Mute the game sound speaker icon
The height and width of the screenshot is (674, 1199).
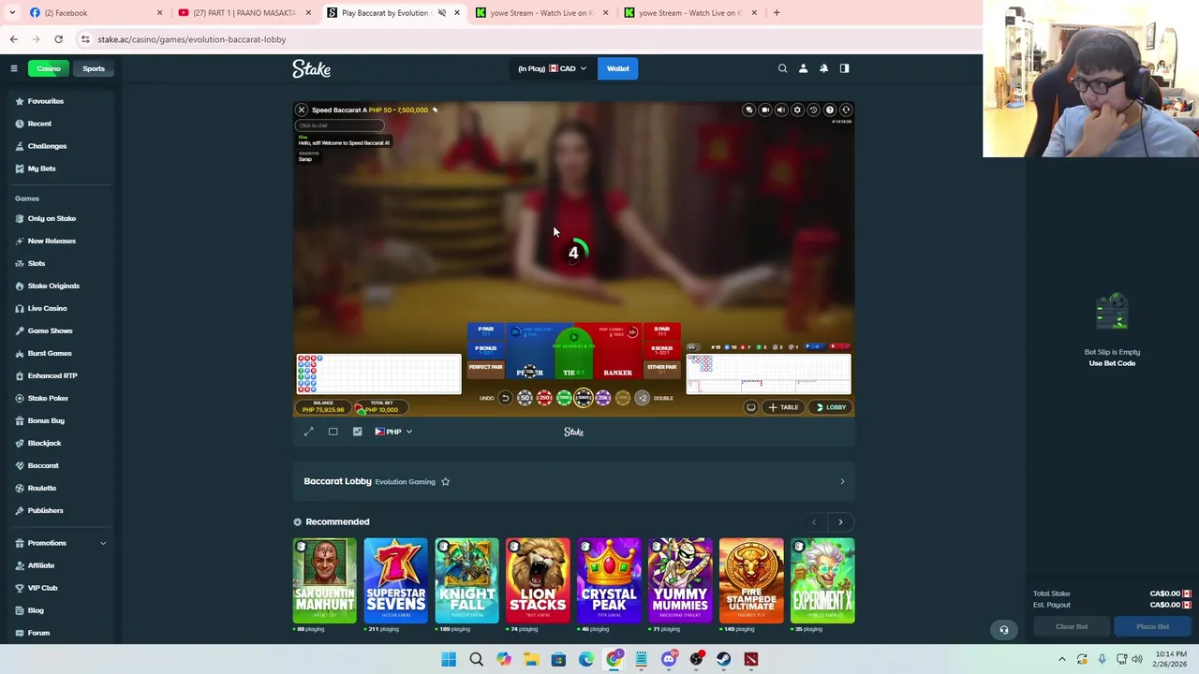tap(781, 110)
